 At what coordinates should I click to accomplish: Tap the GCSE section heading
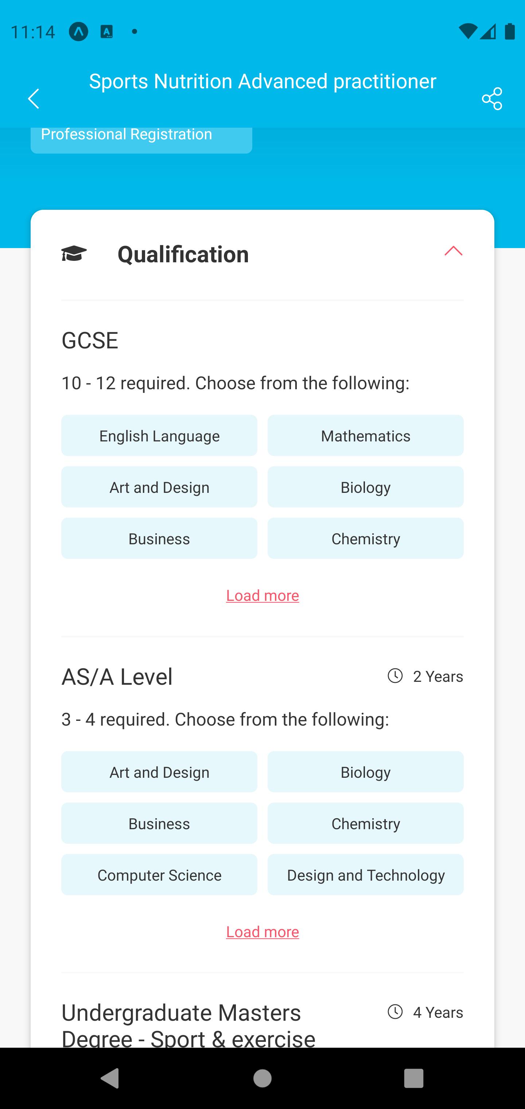pyautogui.click(x=90, y=340)
